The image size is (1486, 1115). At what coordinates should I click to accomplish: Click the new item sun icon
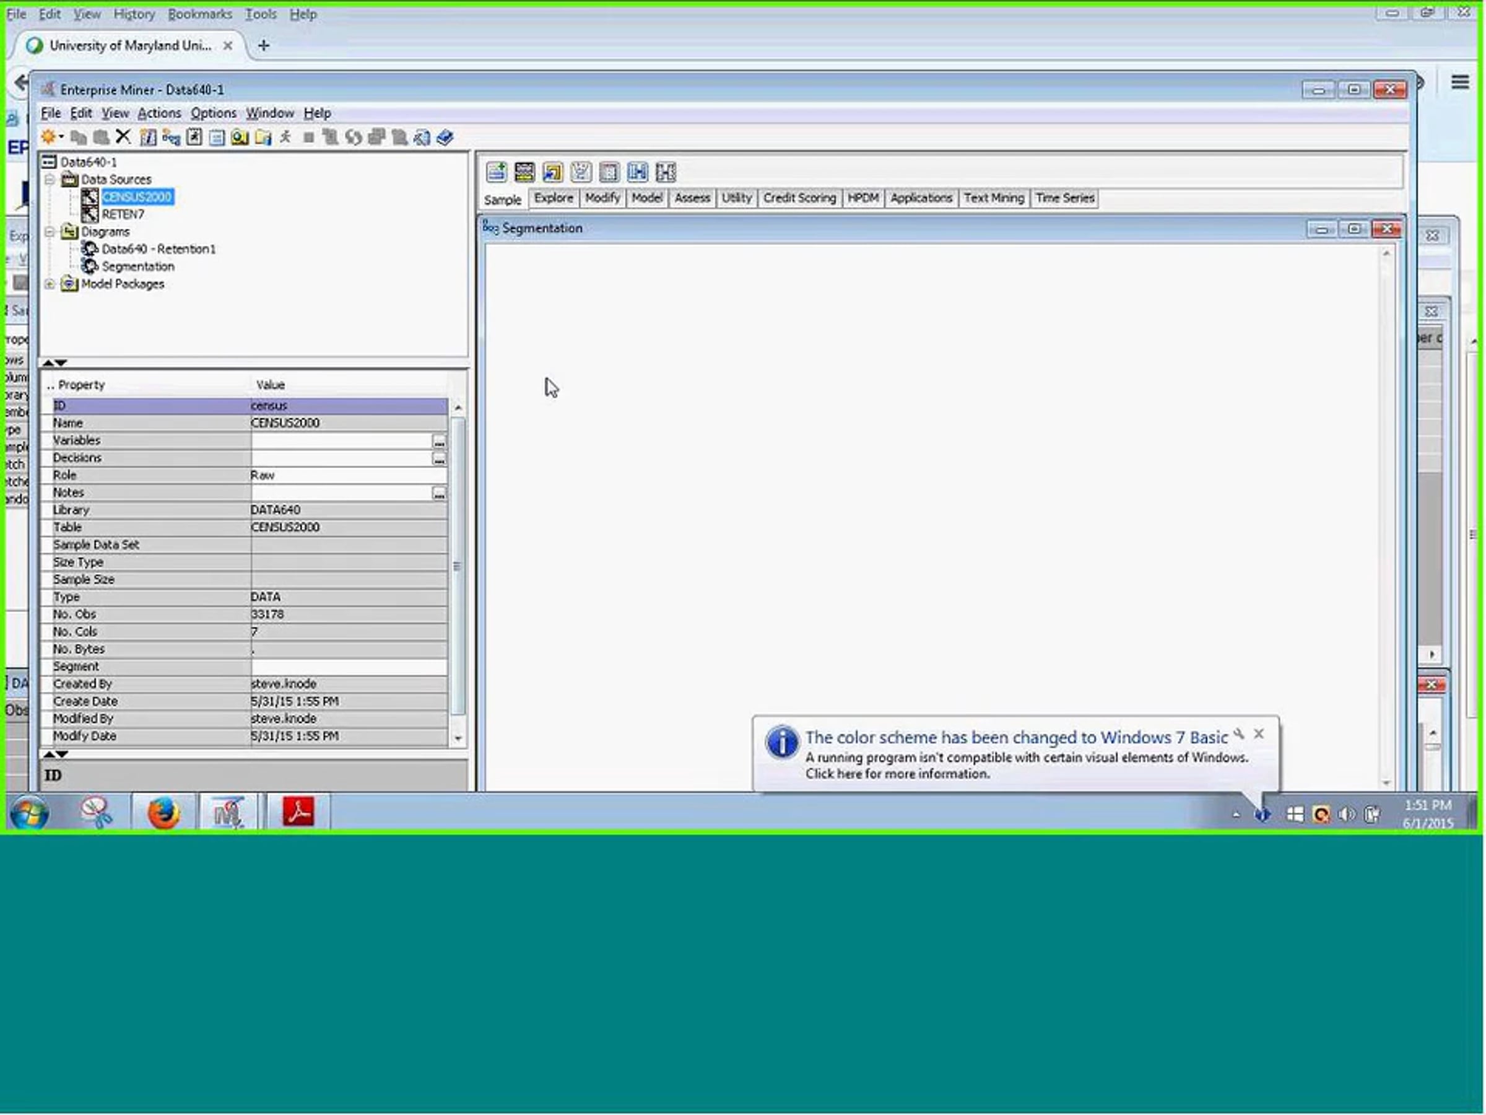[48, 137]
